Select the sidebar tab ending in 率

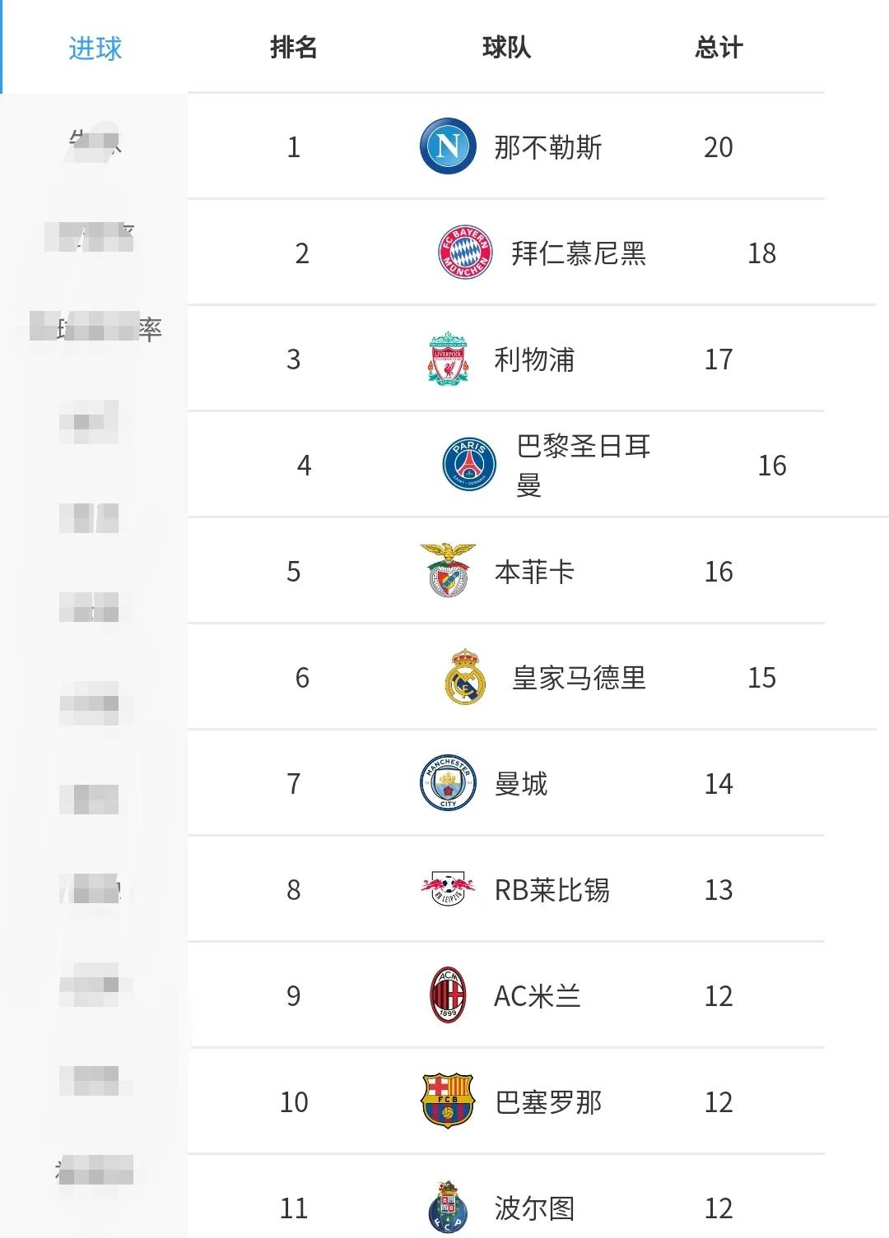pos(95,329)
